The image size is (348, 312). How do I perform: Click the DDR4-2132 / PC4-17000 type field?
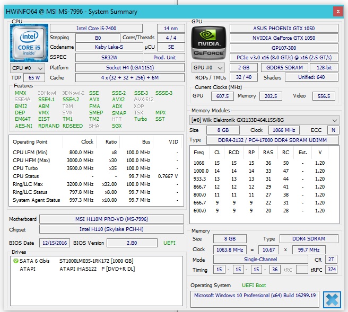coord(272,140)
